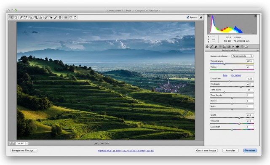The width and height of the screenshot is (270, 165).
Task: Open the zoom level percentage dropdown
Action: click(x=27, y=143)
